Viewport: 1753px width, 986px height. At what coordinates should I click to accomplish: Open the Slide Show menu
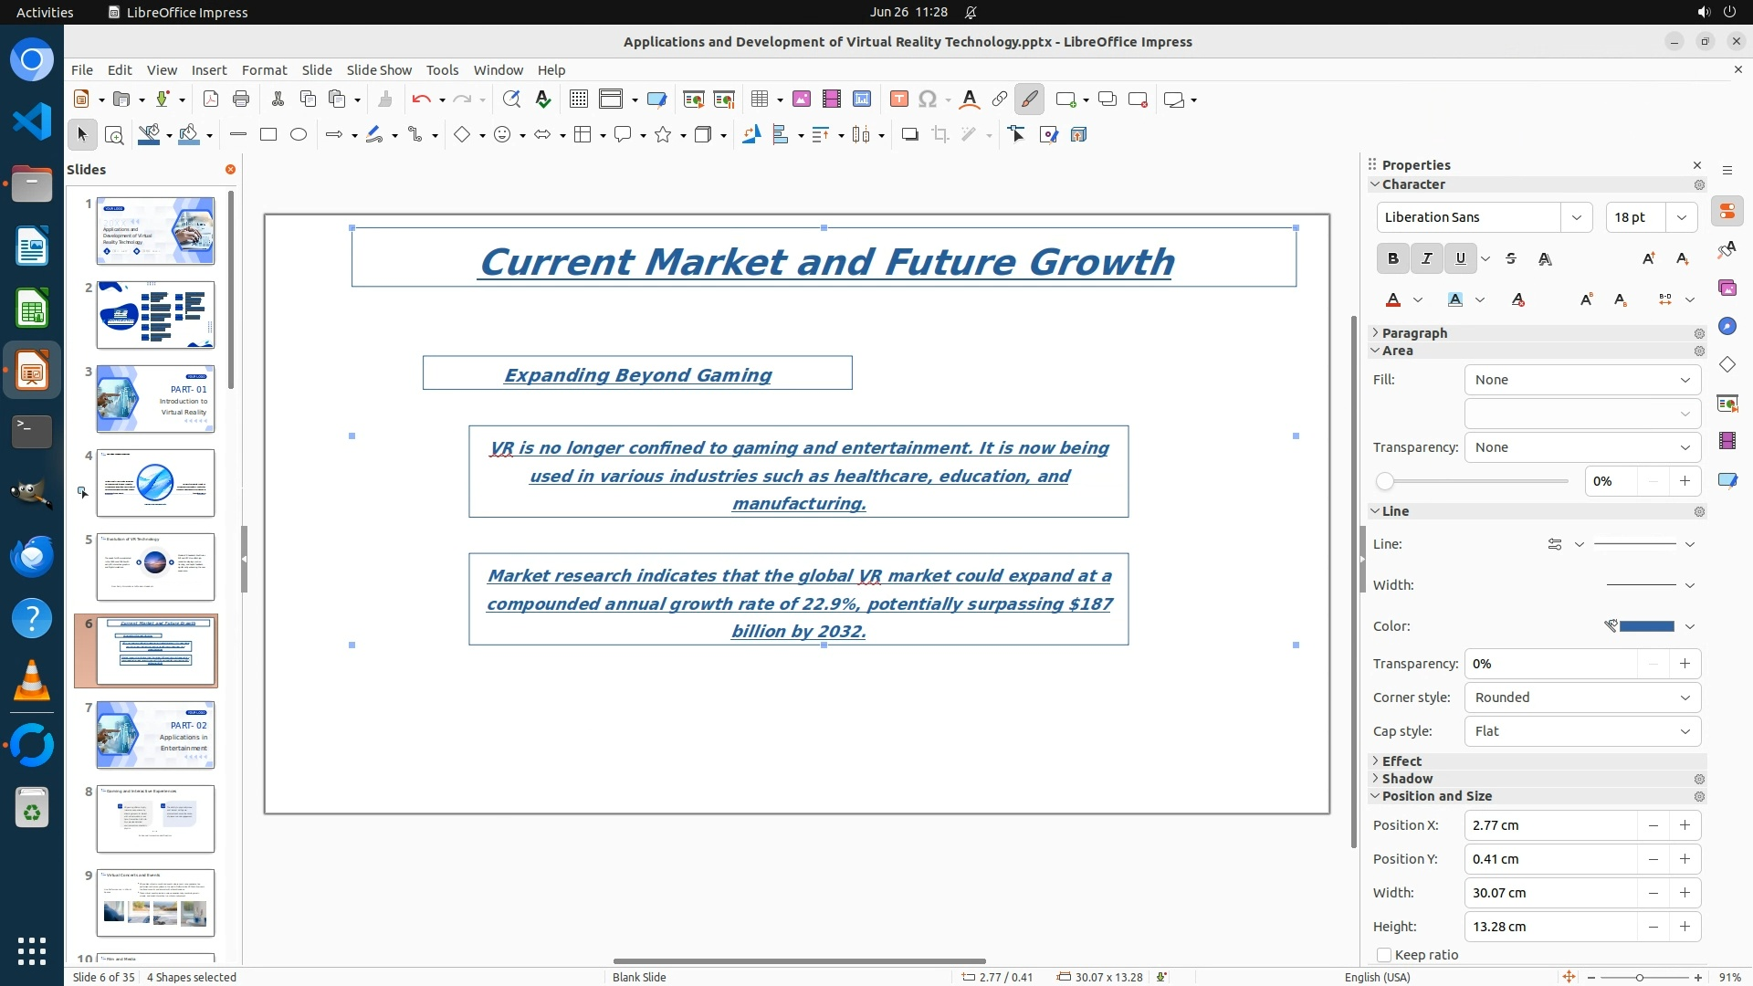pyautogui.click(x=379, y=70)
